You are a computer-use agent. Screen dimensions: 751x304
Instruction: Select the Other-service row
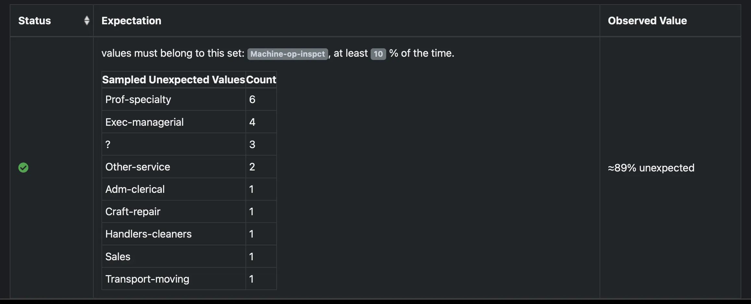(189, 167)
